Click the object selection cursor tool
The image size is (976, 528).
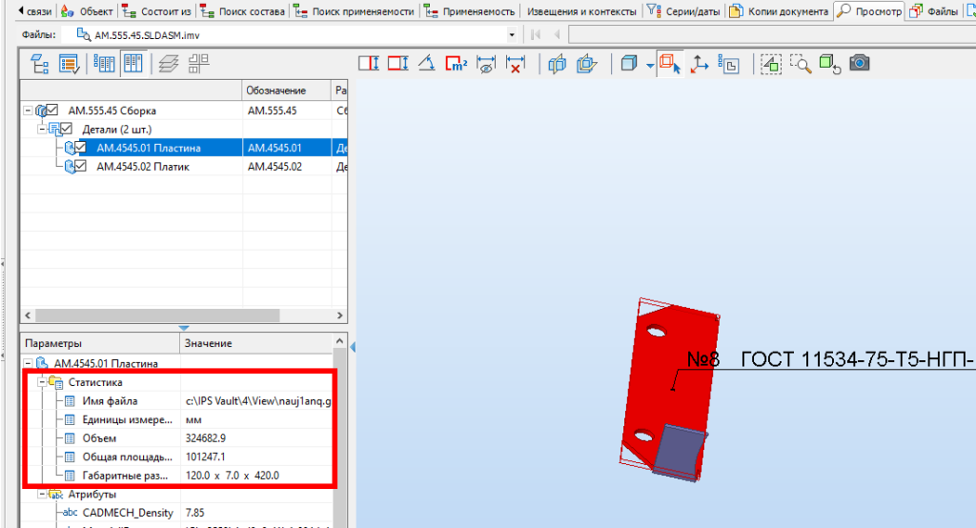(670, 64)
